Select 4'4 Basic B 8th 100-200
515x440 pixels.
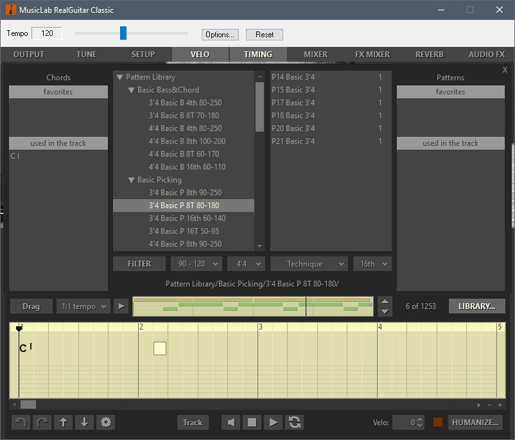[188, 141]
